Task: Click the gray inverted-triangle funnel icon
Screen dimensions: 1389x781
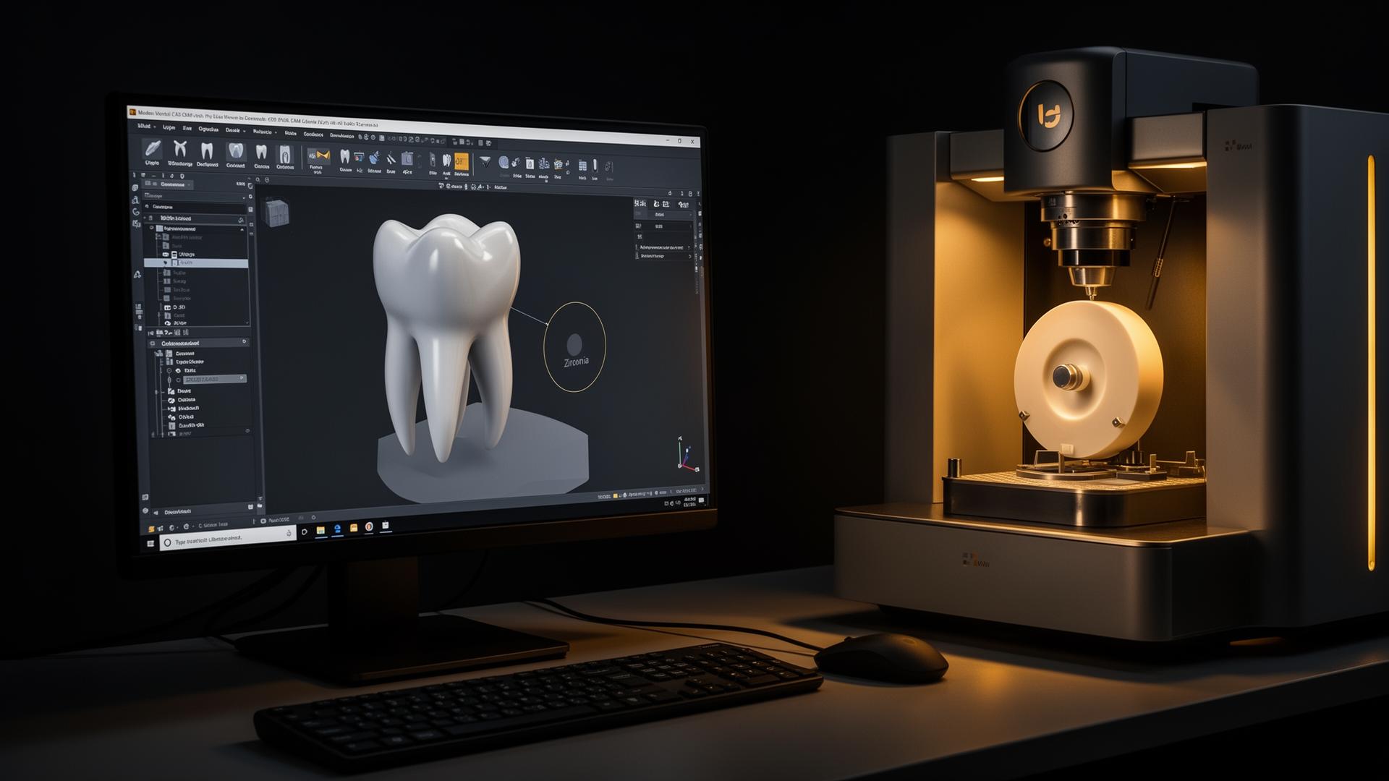Action: [x=485, y=162]
